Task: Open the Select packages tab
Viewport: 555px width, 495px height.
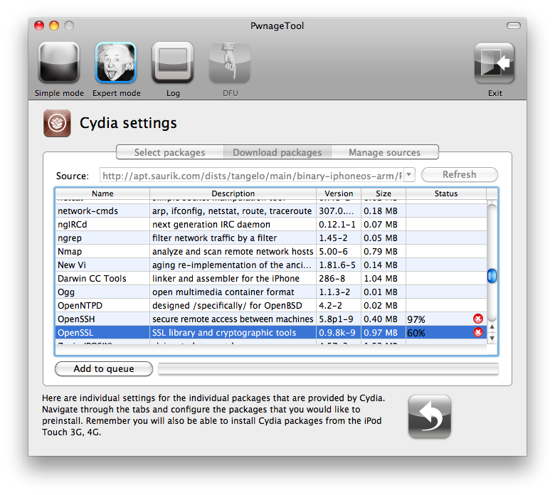Action: pos(169,152)
